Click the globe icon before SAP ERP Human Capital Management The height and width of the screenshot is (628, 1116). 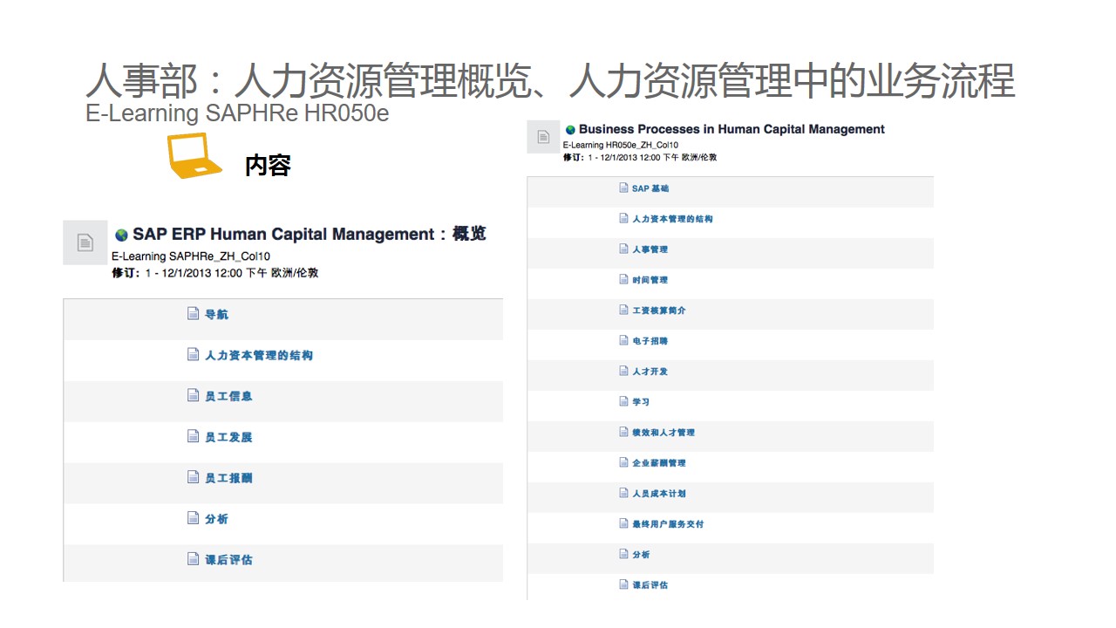click(x=122, y=235)
